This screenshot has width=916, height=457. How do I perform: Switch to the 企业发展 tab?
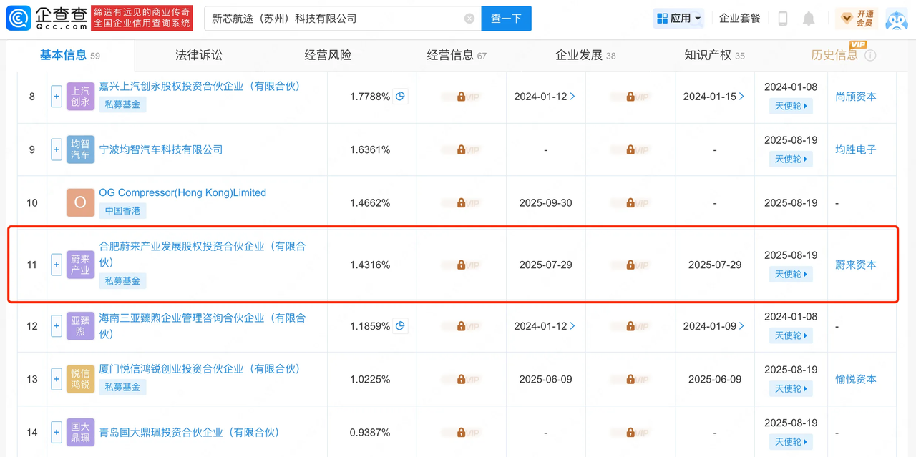pyautogui.click(x=585, y=55)
